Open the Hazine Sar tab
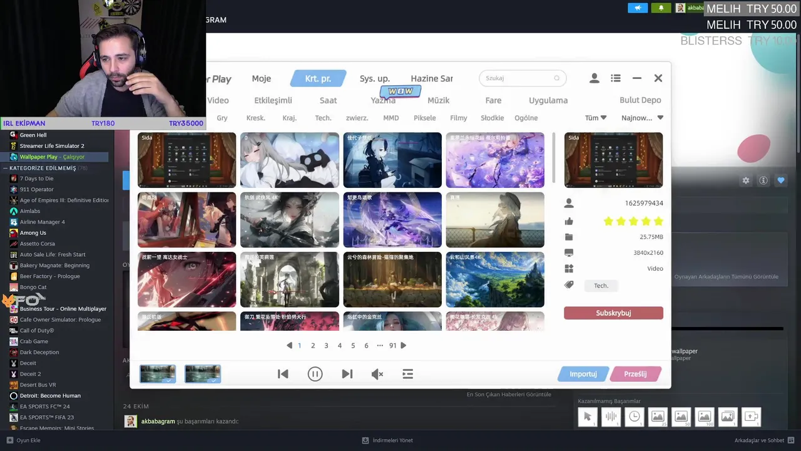This screenshot has height=451, width=801. [x=432, y=78]
